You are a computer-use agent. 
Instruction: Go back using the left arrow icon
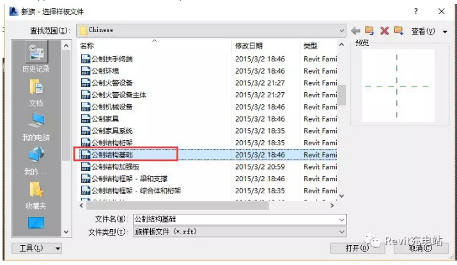(355, 30)
